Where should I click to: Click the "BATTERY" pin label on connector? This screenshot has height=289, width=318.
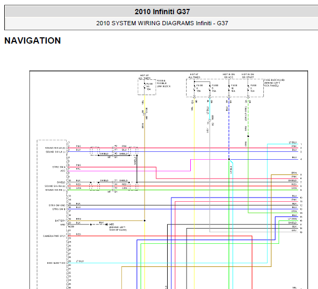(x=60, y=221)
